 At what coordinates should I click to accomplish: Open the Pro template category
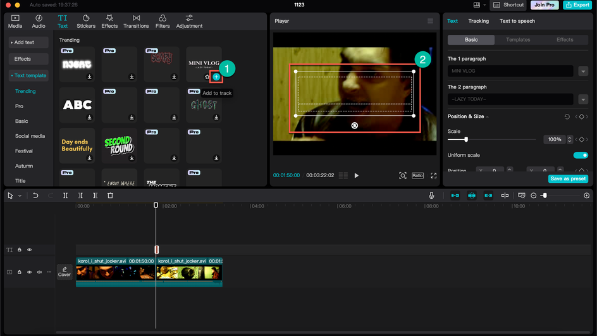point(19,106)
